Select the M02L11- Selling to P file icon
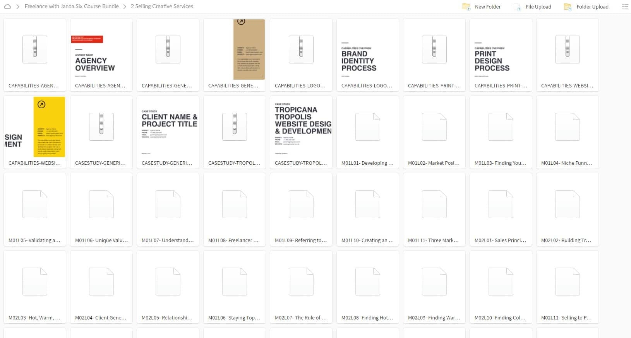Viewport: 631px width, 338px height. click(568, 282)
